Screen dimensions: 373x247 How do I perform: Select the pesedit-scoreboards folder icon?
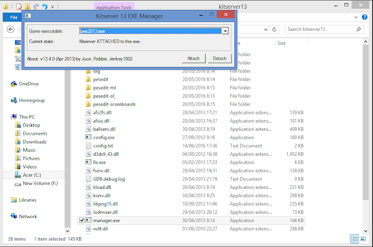(88, 104)
